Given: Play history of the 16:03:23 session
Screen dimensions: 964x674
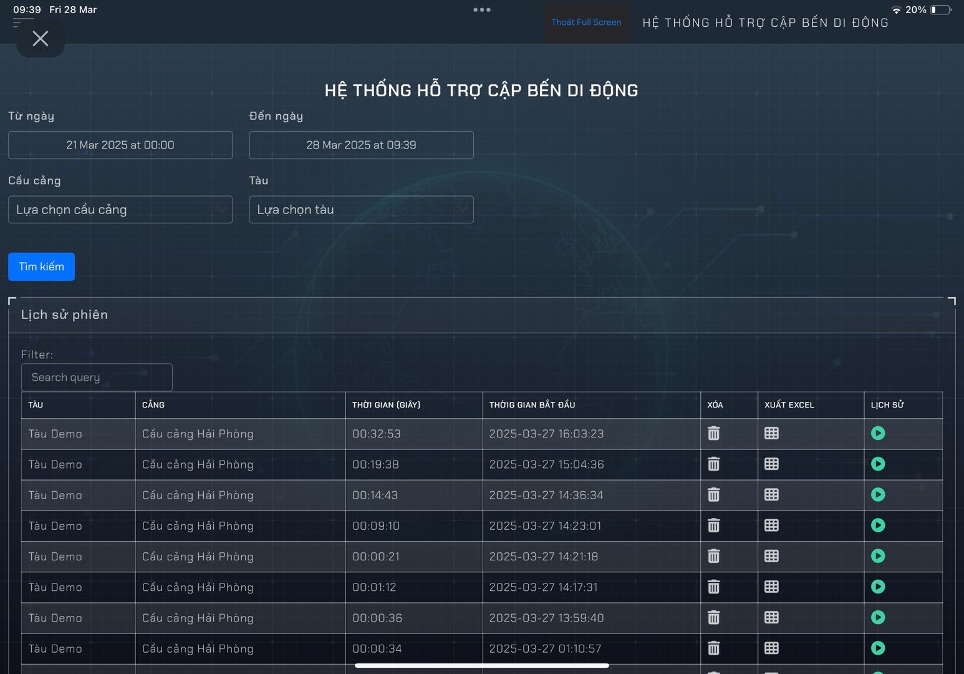Looking at the screenshot, I should click(x=878, y=433).
